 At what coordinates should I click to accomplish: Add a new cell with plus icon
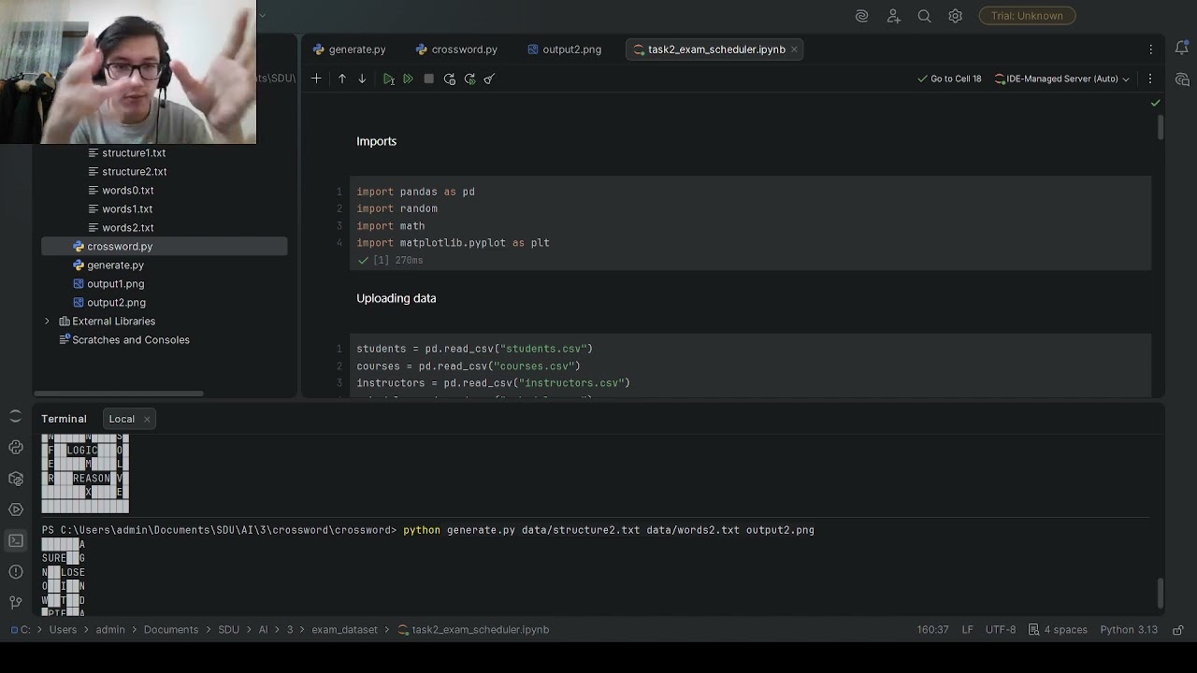point(316,79)
